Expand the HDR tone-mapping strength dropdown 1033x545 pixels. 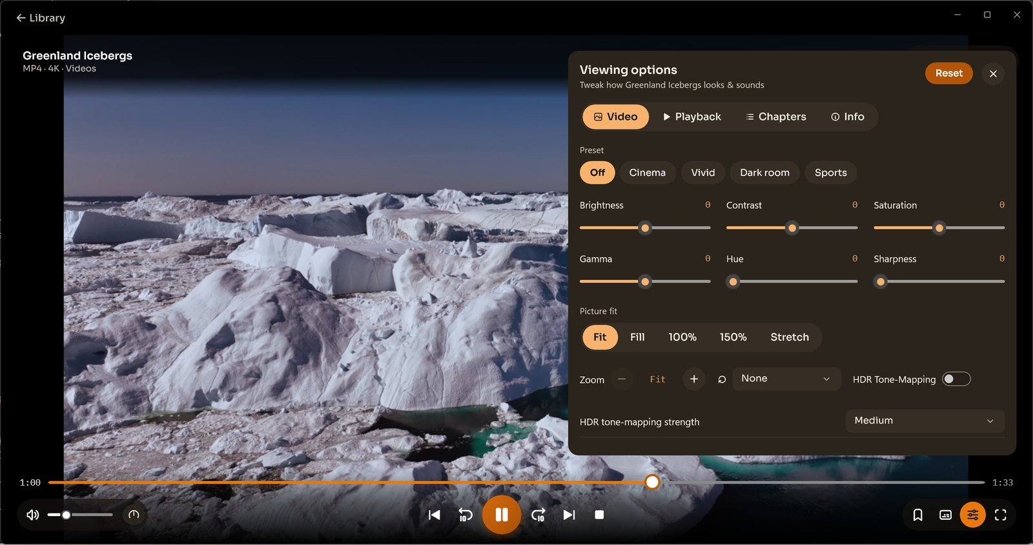point(925,421)
